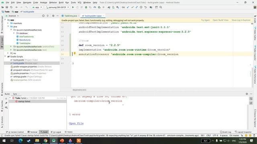Collapse the Todo: failed build node
The image size is (257, 144).
(x=10, y=98)
